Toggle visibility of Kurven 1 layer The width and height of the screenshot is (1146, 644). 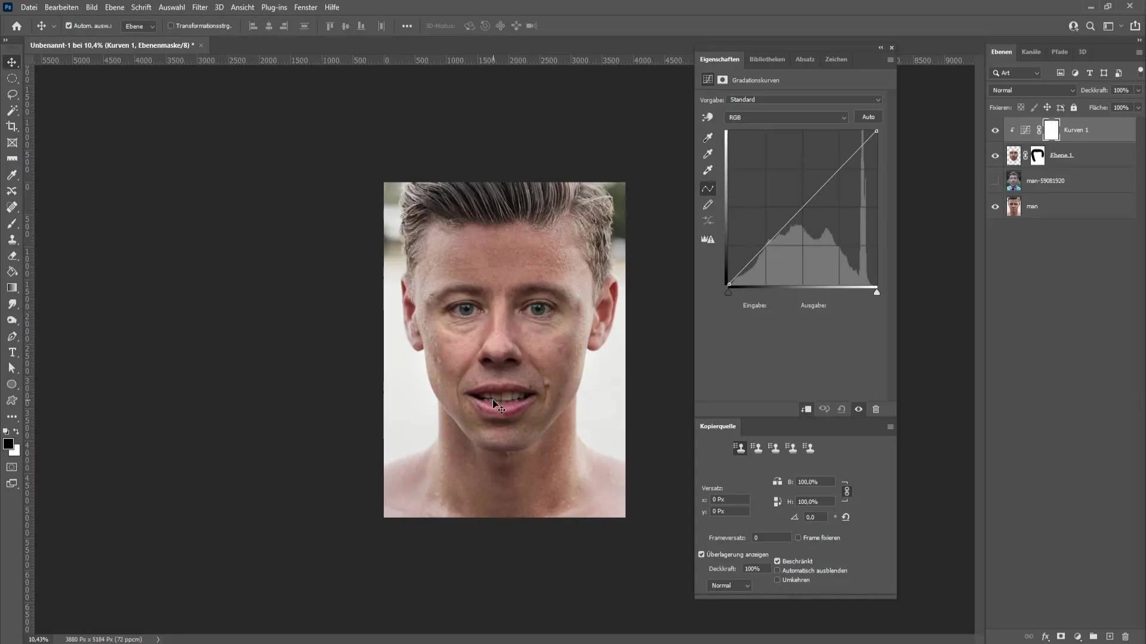click(995, 130)
